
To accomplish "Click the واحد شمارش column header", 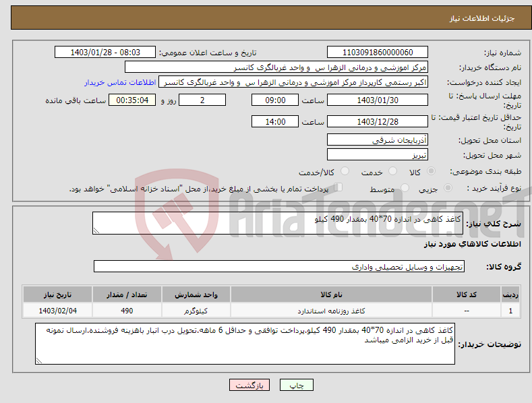I will click(196, 294).
